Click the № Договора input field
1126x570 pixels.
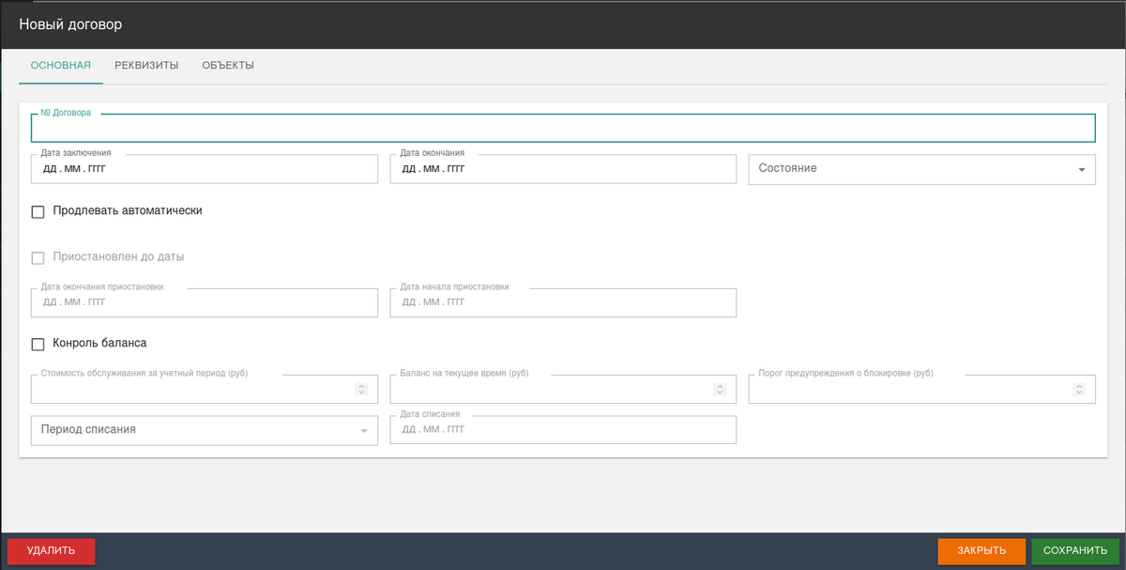tap(563, 129)
